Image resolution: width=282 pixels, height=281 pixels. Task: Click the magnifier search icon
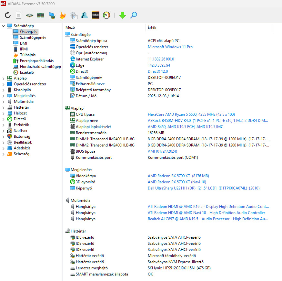[x=134, y=15]
